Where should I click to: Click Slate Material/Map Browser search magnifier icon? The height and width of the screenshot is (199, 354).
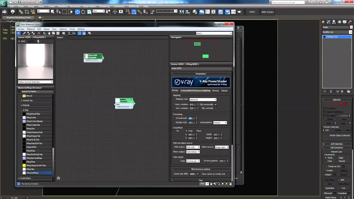point(90,33)
